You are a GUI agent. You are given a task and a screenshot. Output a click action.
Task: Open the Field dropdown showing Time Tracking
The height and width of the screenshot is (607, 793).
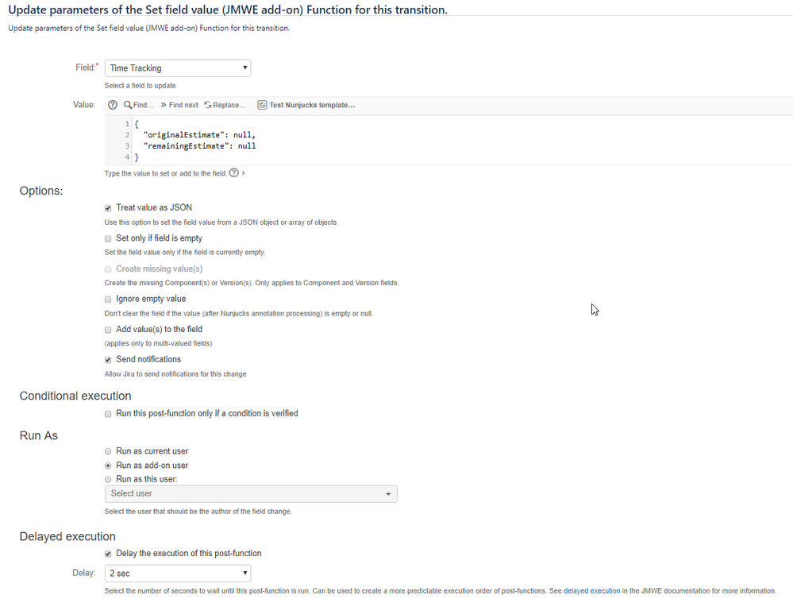(x=178, y=68)
